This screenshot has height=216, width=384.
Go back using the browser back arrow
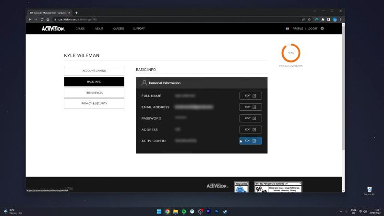(30, 19)
